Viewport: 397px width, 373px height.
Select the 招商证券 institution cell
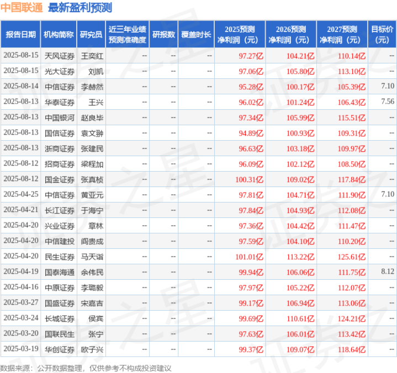pyautogui.click(x=60, y=164)
